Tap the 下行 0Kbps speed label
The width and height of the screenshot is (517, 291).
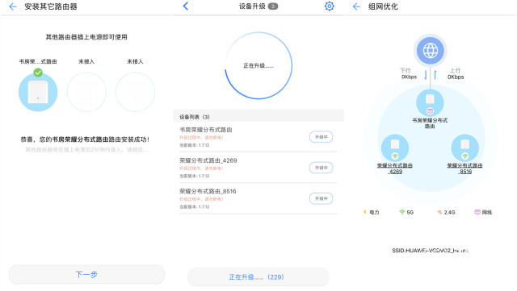tap(409, 73)
